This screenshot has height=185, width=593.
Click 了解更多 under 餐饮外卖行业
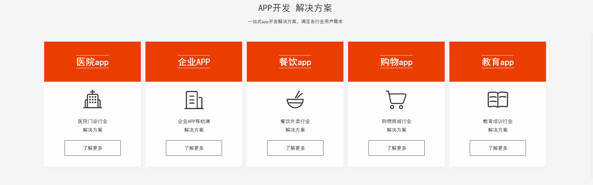click(295, 148)
